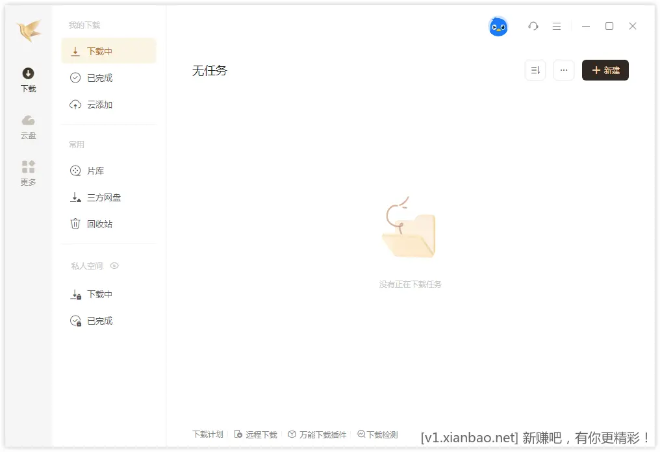The height and width of the screenshot is (452, 660).
Task: Open the ··· more options menu
Action: coord(563,70)
